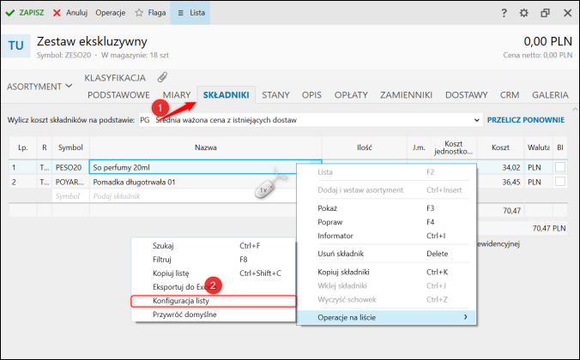Image resolution: width=580 pixels, height=360 pixels.
Task: Click the Waluta column header
Action: tap(539, 147)
